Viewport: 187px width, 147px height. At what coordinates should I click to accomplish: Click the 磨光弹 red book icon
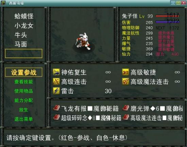click(126, 108)
